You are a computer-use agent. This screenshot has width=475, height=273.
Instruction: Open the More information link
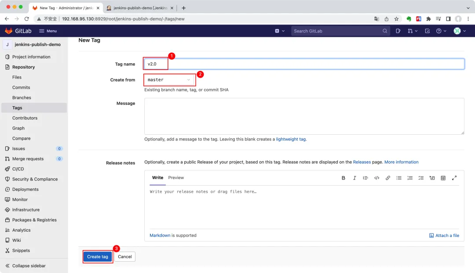[x=402, y=162]
